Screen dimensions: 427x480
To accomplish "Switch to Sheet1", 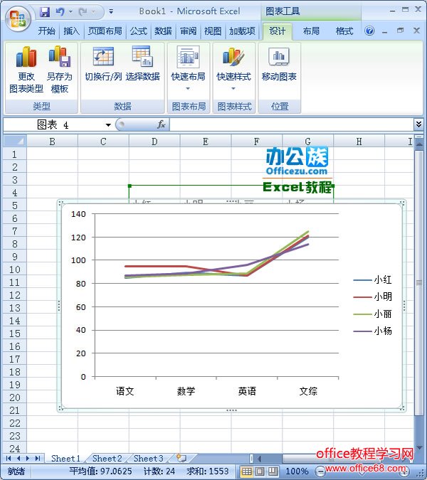I will pos(65,458).
